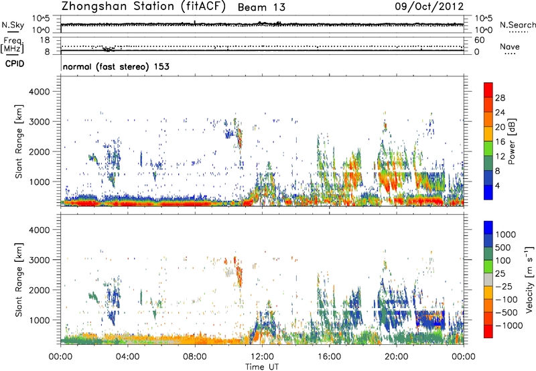Viewport: 536px width, 371px height.
Task: Click the 'N.Search' legend label
Action: pos(517,25)
